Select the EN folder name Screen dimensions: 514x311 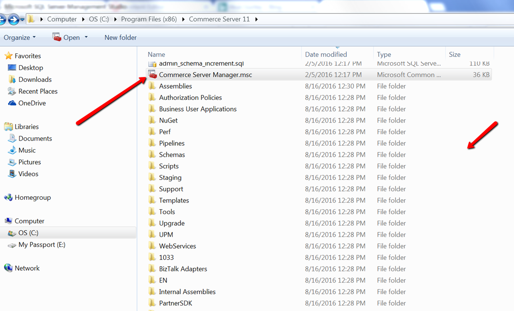click(x=163, y=281)
